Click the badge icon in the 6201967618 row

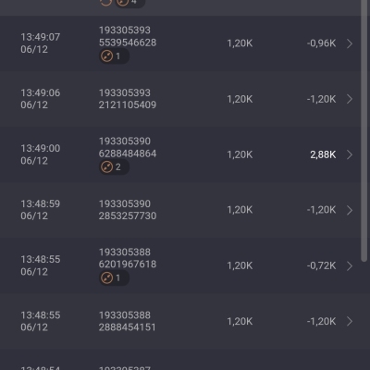tap(114, 278)
